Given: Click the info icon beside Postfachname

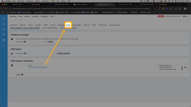Looking at the screenshot, I should (x=25, y=42).
